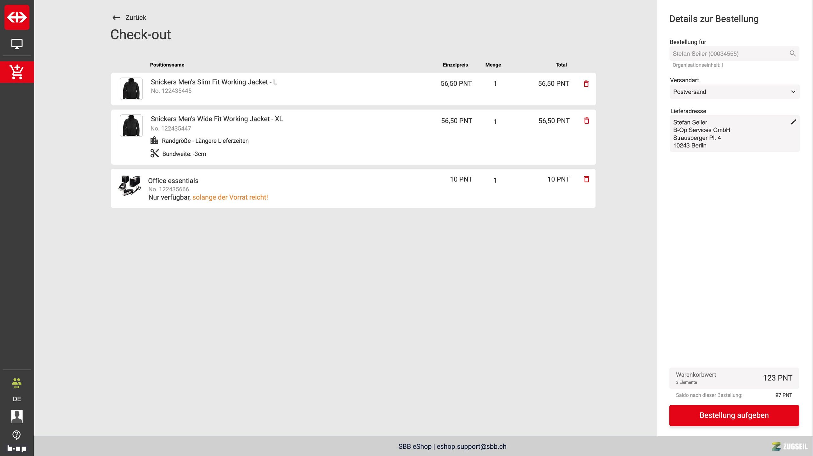Click the SBB logo in sidebar
The height and width of the screenshot is (456, 813).
tap(17, 17)
